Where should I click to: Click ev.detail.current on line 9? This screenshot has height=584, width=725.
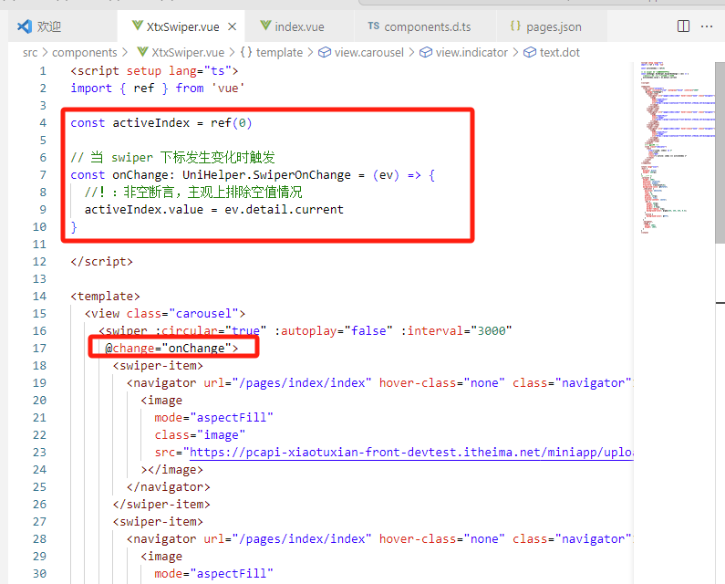[x=284, y=210]
